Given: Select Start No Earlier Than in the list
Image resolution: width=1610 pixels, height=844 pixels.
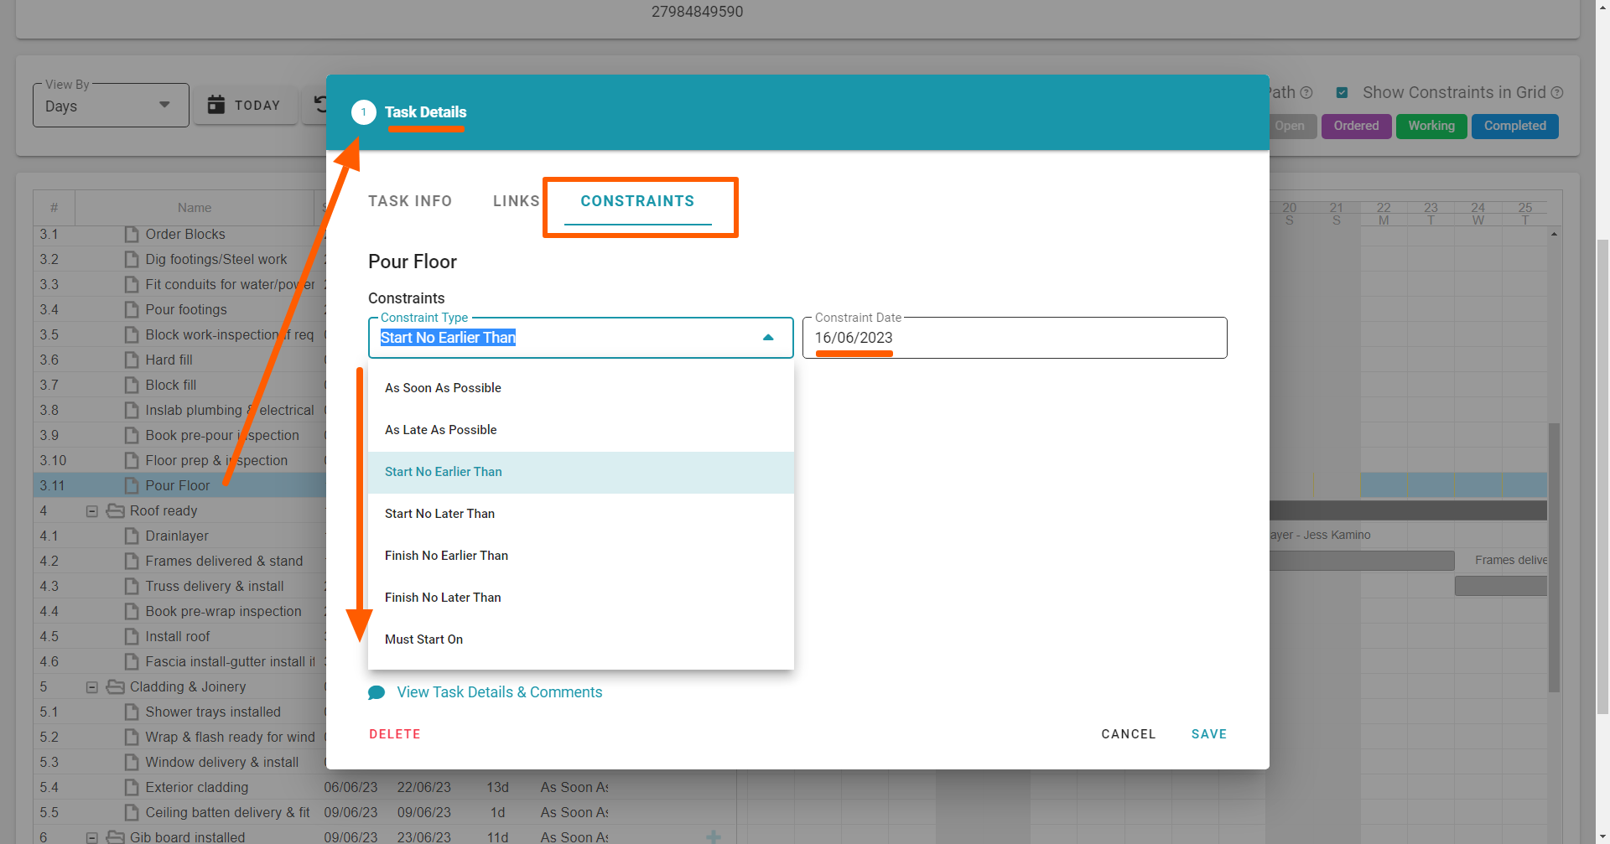Looking at the screenshot, I should pyautogui.click(x=581, y=472).
